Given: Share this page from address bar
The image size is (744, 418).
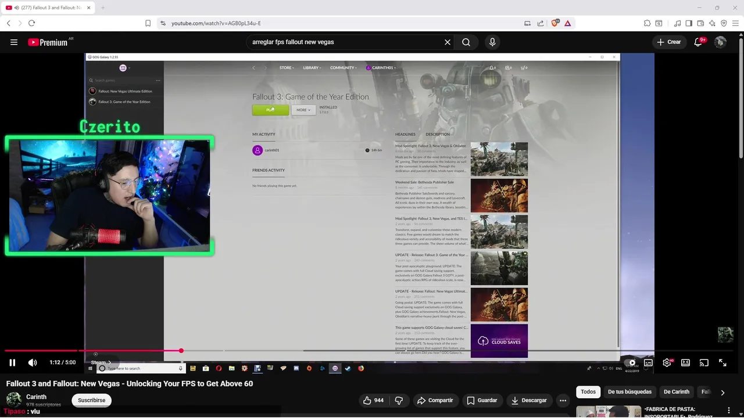Looking at the screenshot, I should click(541, 23).
